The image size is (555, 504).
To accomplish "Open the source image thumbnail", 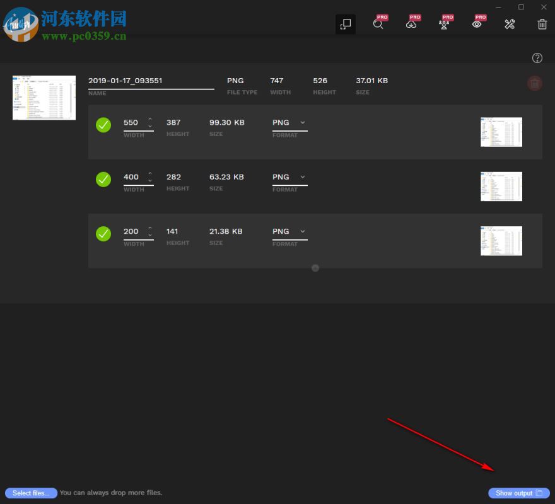I will 44,98.
